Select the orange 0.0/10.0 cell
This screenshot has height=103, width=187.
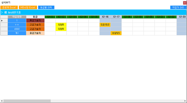[105, 25]
